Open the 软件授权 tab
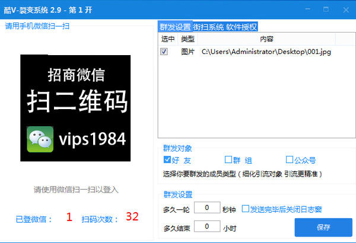The width and height of the screenshot is (356, 243). pyautogui.click(x=241, y=27)
